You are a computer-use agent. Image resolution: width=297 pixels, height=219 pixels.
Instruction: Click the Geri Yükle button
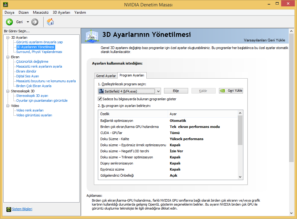click(x=231, y=91)
